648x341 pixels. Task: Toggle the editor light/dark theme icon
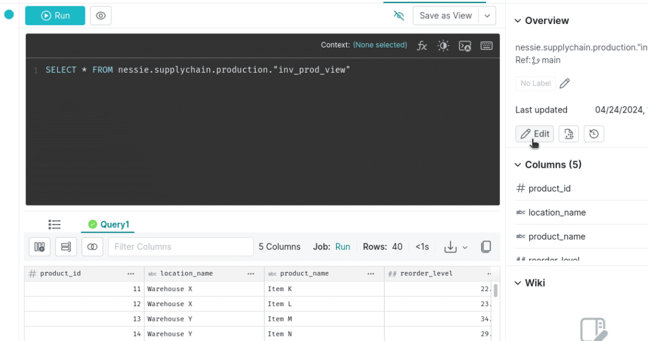(x=444, y=46)
